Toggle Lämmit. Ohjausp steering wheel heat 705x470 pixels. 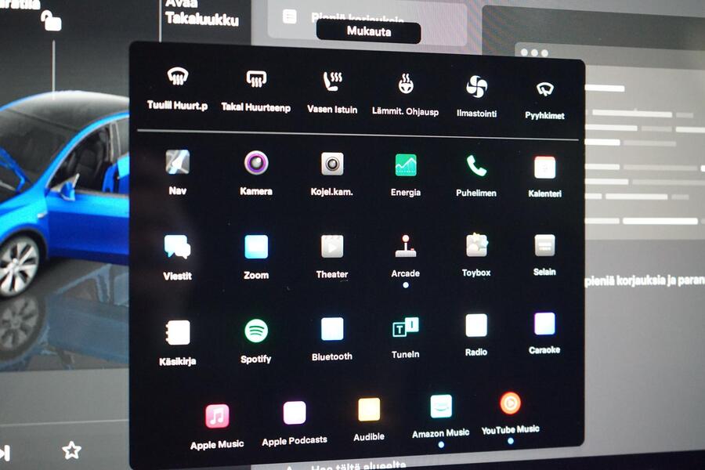pyautogui.click(x=406, y=84)
